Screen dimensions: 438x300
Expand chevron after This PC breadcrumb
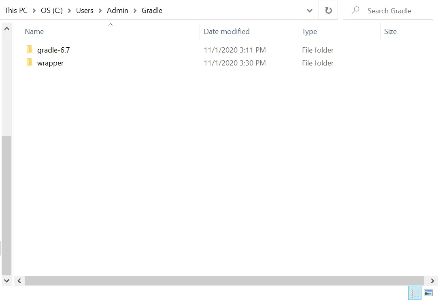click(34, 11)
